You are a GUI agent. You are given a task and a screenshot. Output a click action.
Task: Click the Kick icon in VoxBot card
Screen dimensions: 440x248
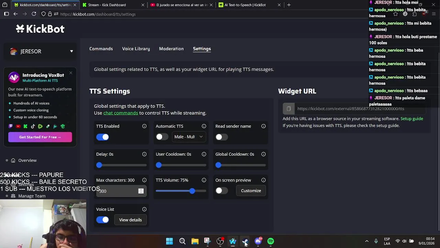(x=25, y=126)
